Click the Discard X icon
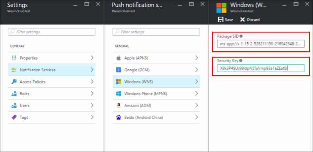This screenshot has height=152, width=313. (242, 20)
